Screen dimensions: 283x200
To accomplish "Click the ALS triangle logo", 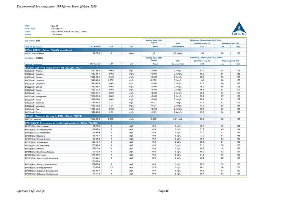I will pos(239,29).
